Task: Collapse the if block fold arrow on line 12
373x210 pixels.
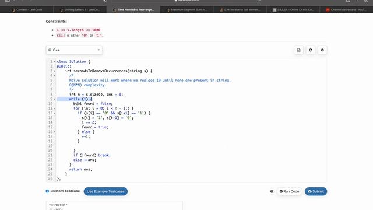Action: coord(54,113)
